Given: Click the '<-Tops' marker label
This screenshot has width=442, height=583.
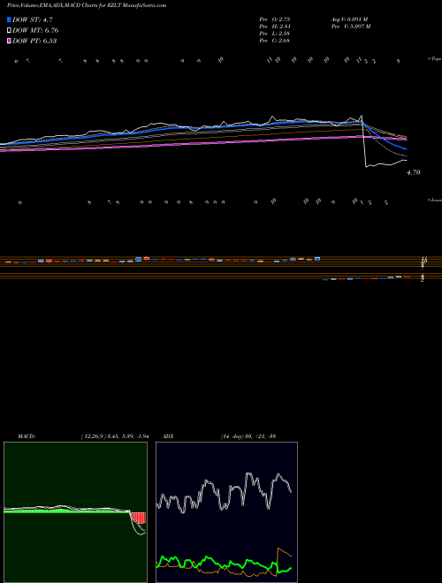Looking at the screenshot, I should point(434,59).
